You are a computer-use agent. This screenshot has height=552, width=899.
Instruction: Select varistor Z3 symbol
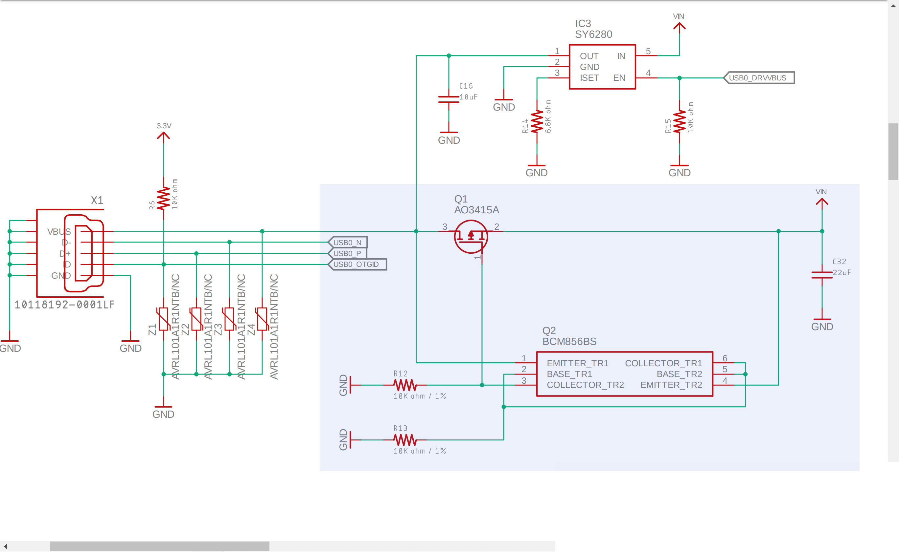click(x=229, y=319)
